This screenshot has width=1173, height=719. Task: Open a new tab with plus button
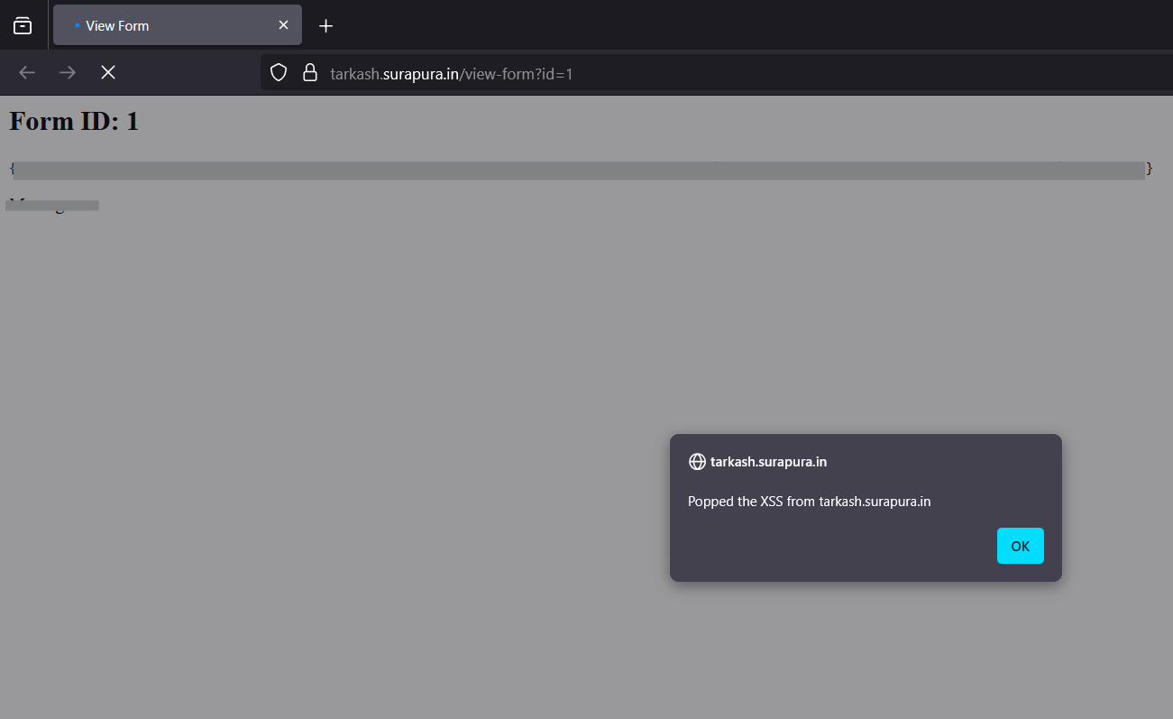pyautogui.click(x=326, y=26)
